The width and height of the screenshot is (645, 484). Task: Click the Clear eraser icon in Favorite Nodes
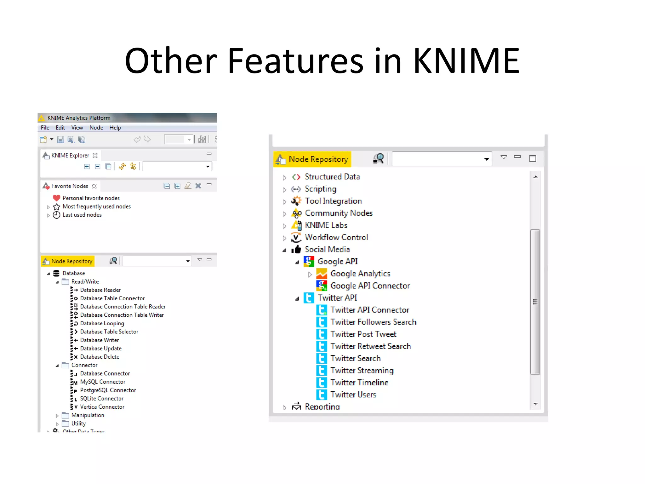point(188,186)
